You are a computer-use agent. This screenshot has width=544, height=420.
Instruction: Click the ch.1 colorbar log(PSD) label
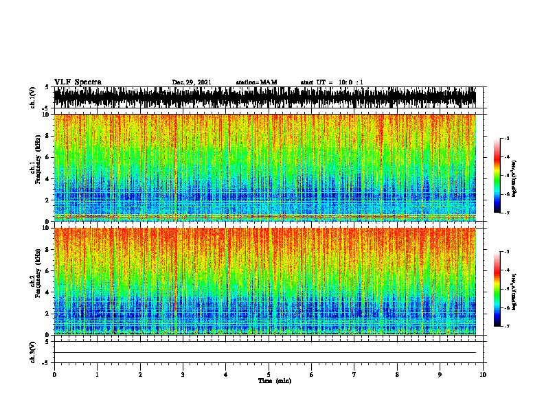[514, 178]
